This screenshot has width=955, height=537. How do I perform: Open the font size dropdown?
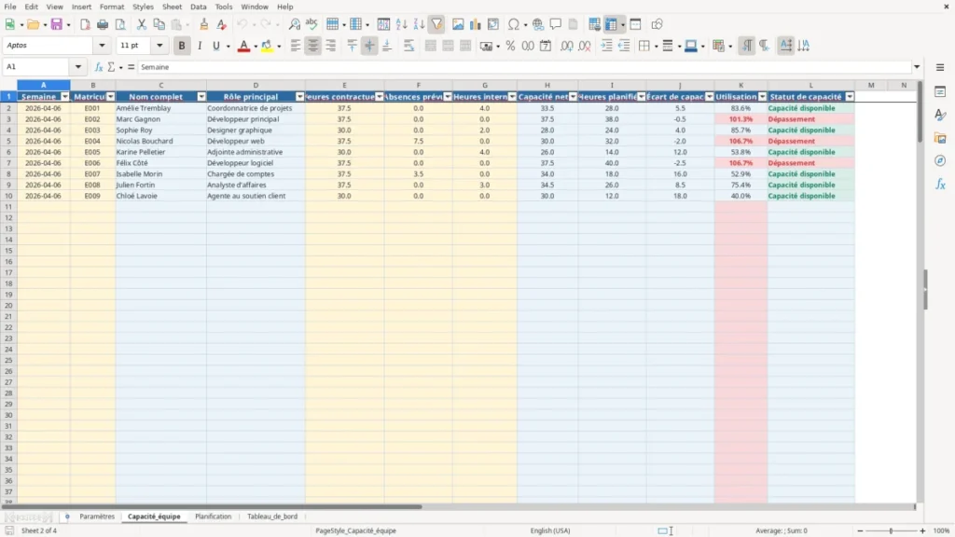(159, 45)
